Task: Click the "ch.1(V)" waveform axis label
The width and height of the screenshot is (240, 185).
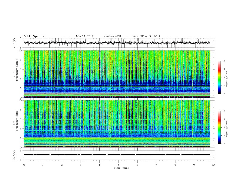Action: 15,43
